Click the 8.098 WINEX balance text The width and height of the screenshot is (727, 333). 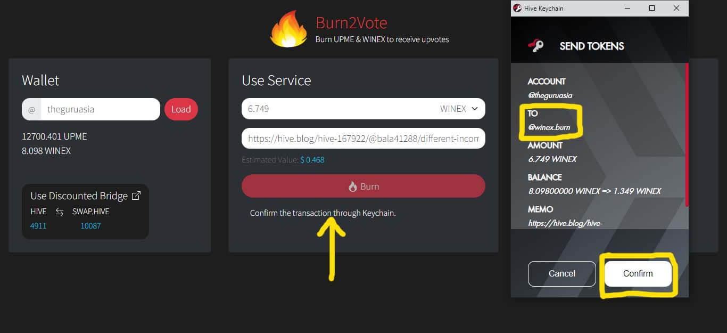(x=46, y=151)
